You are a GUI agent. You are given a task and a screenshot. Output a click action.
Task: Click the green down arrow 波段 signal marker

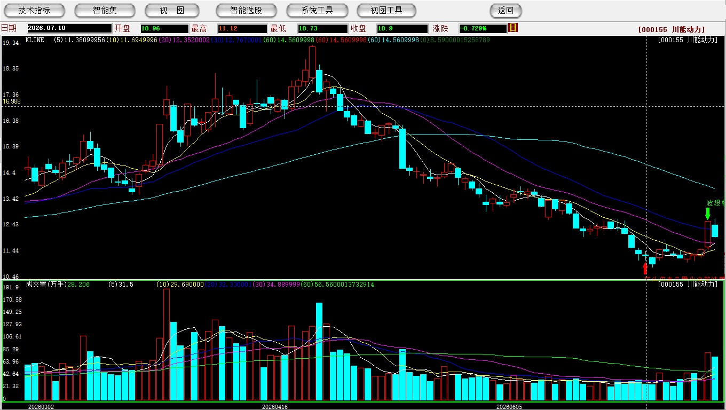707,213
